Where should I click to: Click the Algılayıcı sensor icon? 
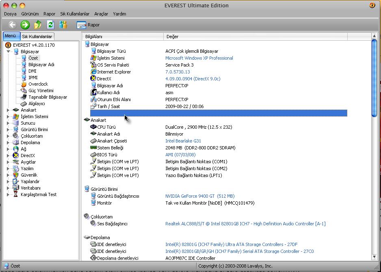pos(24,104)
